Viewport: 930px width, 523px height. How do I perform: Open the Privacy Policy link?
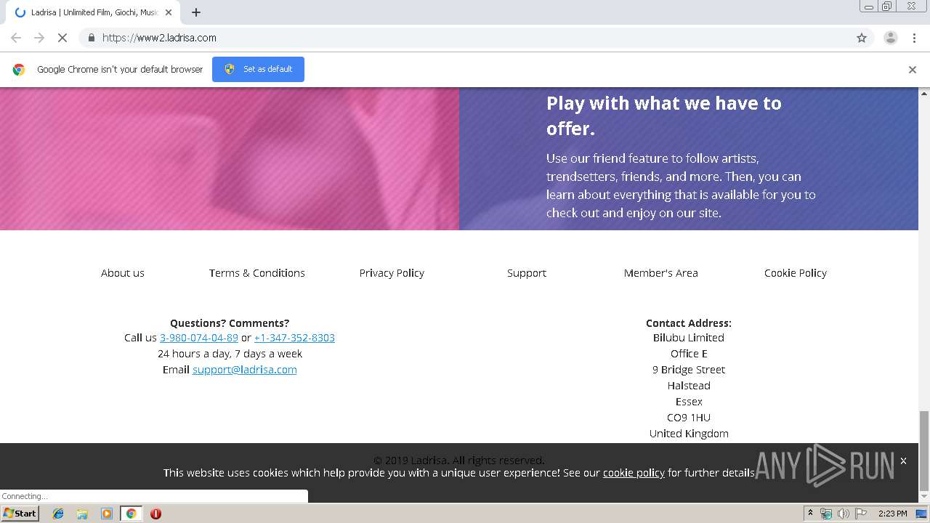(x=392, y=273)
